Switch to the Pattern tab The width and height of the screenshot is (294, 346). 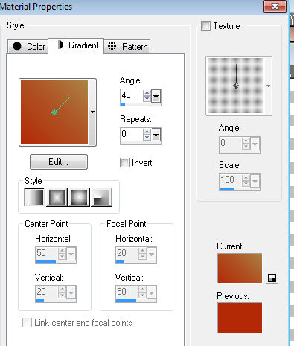pyautogui.click(x=127, y=46)
